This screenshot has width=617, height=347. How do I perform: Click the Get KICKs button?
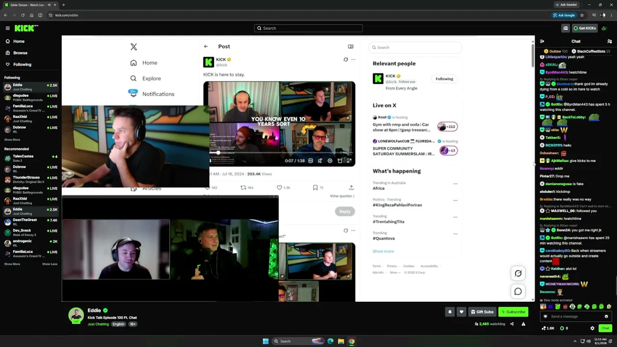(584, 28)
